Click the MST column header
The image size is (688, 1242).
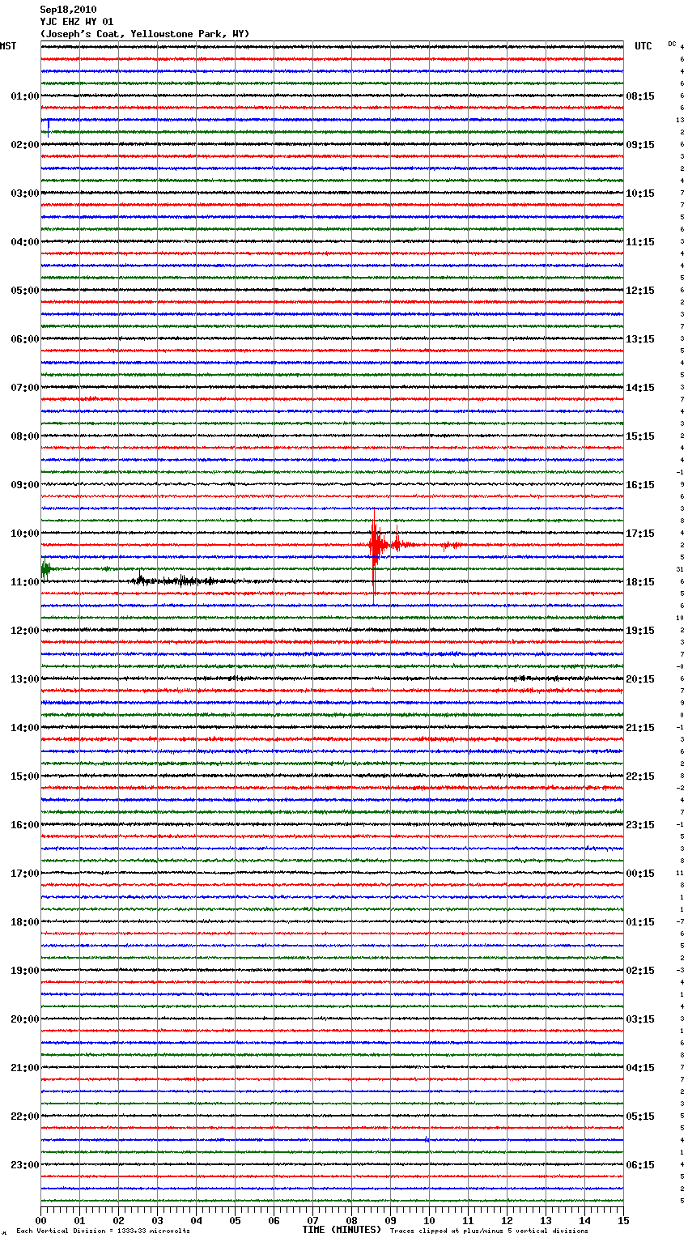point(8,46)
